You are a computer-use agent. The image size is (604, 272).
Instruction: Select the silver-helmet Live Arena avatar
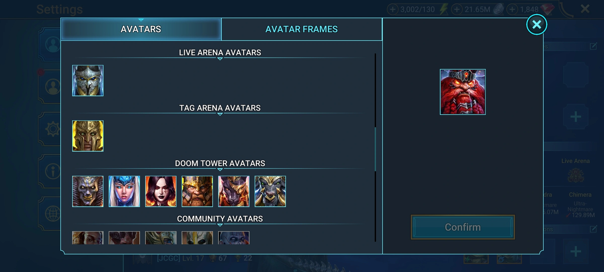pyautogui.click(x=88, y=81)
